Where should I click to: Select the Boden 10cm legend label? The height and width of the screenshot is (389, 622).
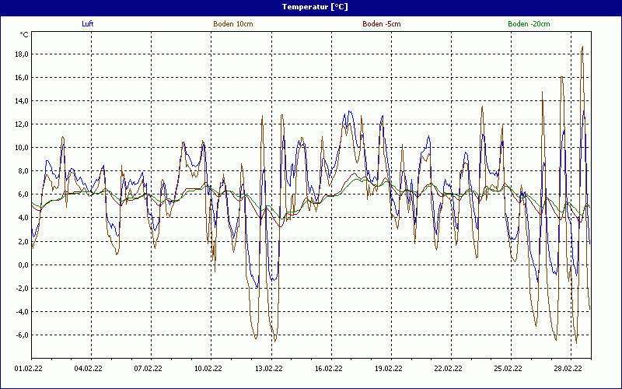[x=232, y=24]
